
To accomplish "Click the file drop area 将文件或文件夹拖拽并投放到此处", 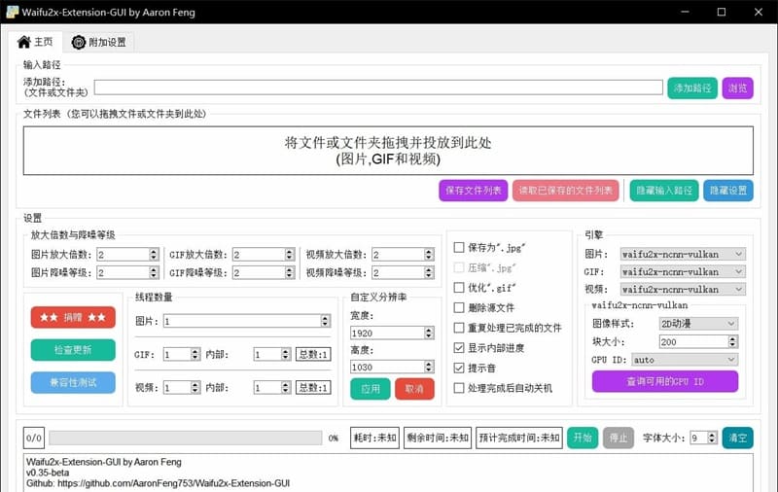I will (x=388, y=151).
